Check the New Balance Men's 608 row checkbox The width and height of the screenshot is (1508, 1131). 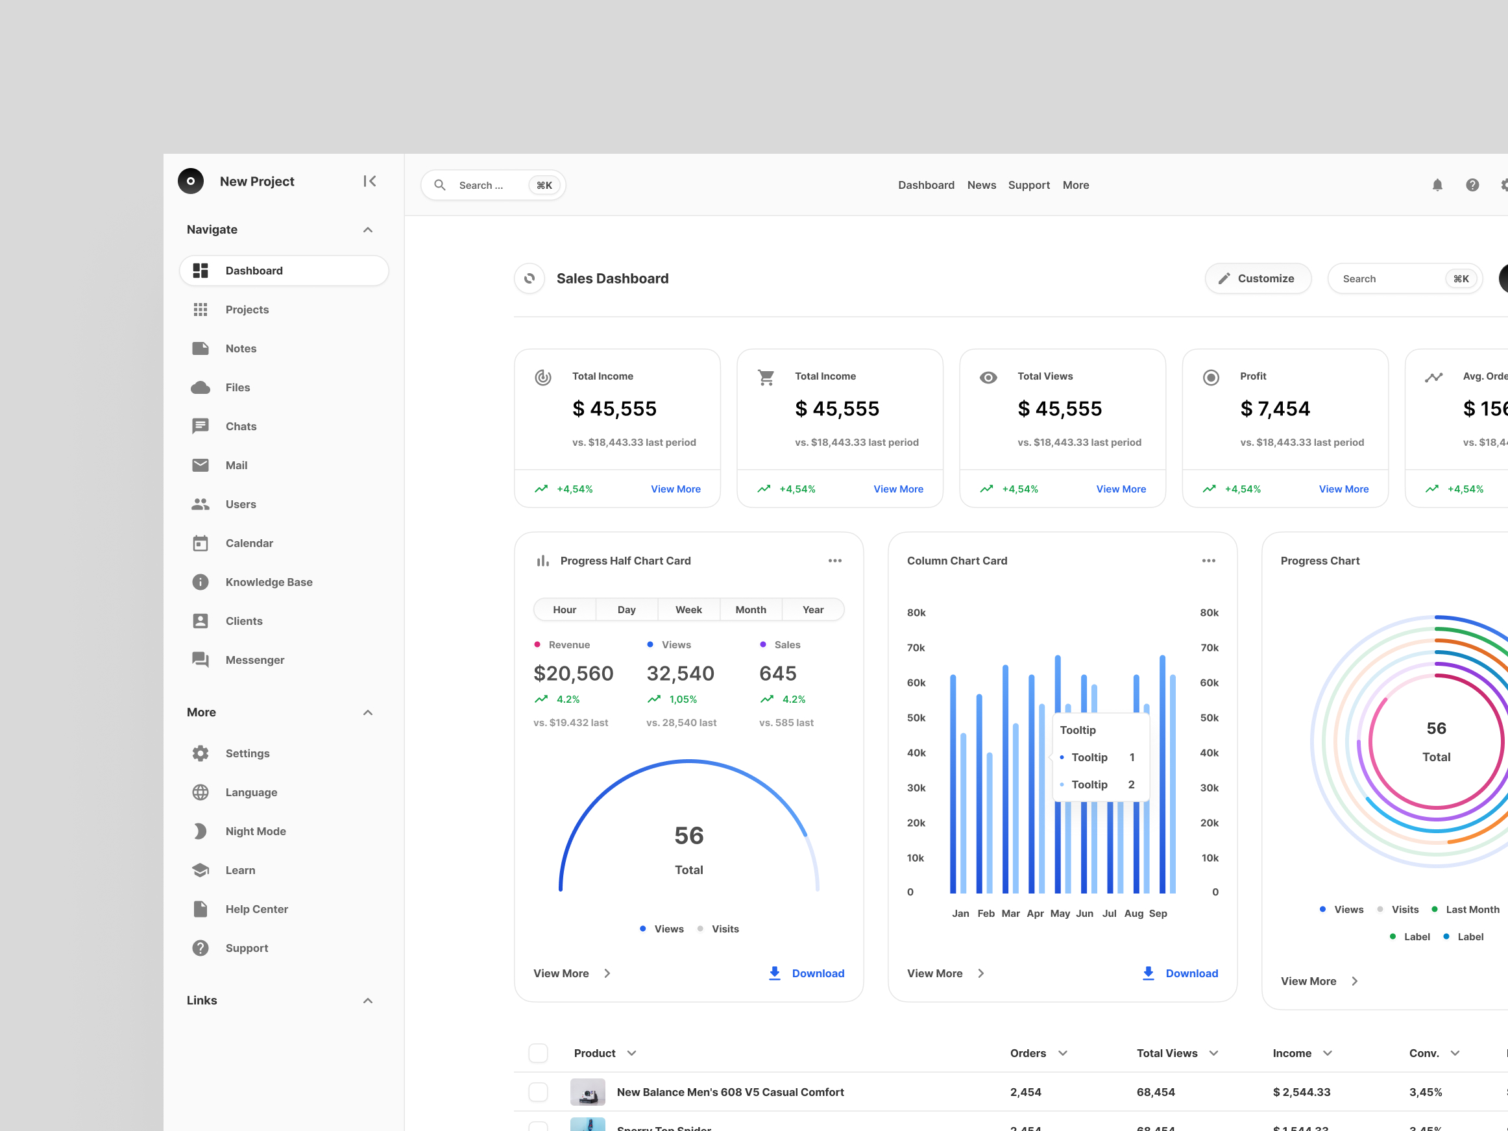[538, 1091]
